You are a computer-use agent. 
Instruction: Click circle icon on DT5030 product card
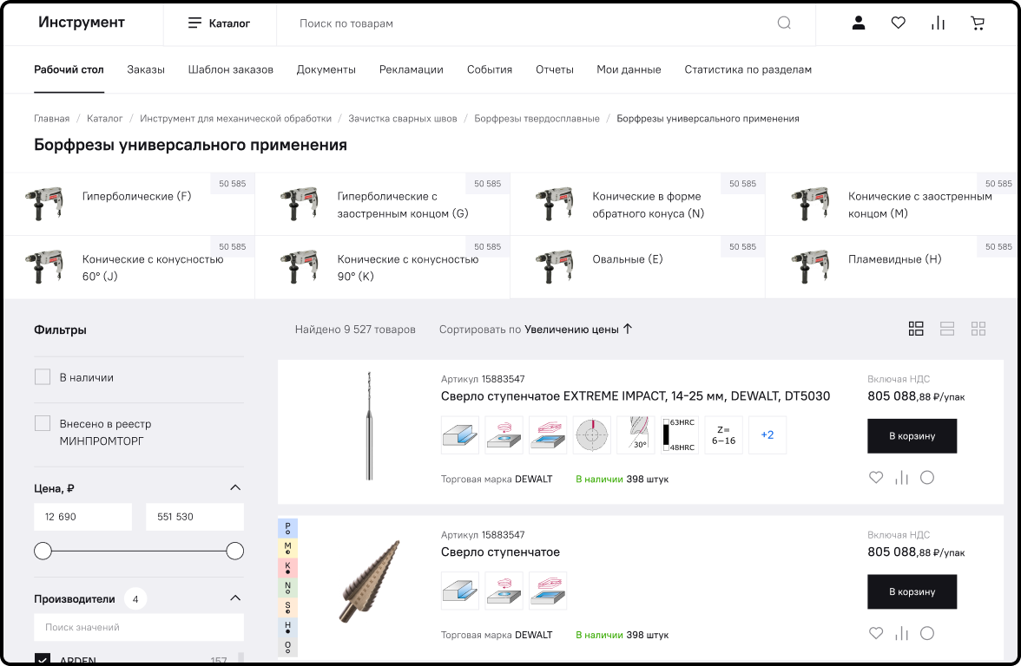click(x=927, y=477)
